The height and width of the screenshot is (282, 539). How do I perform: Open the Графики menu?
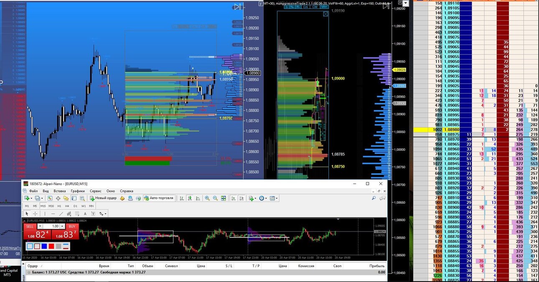[77, 191]
